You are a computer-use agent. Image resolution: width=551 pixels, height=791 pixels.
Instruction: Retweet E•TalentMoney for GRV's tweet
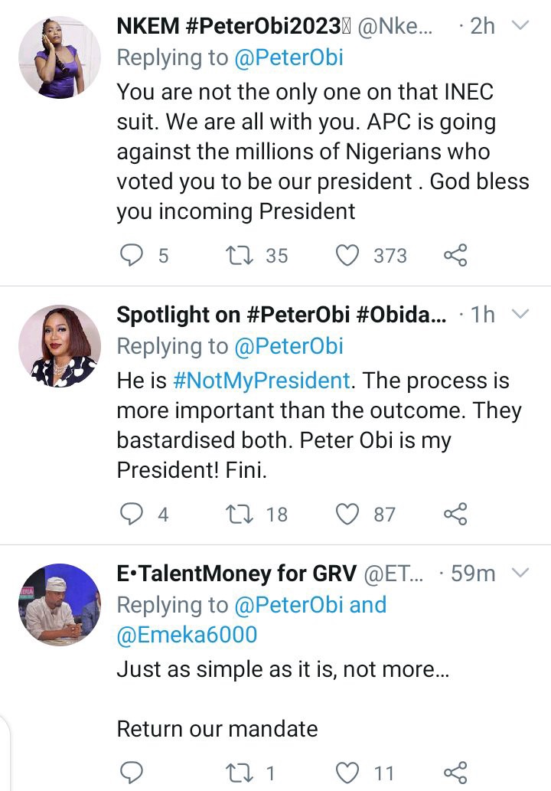[x=240, y=773]
